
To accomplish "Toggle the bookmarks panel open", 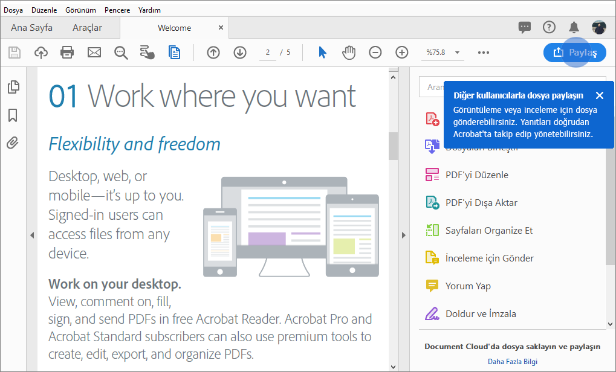I will coord(13,115).
